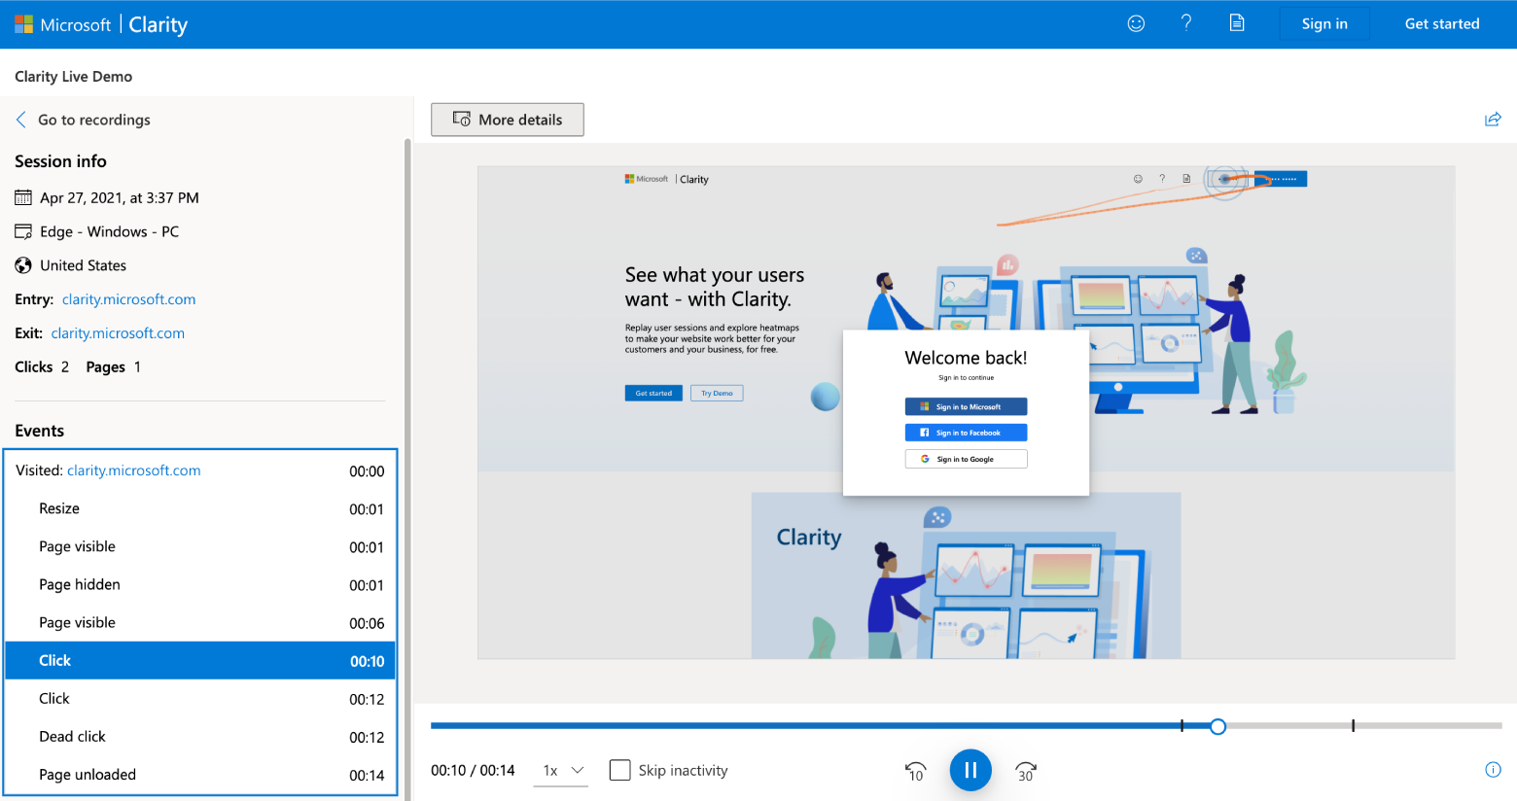The image size is (1517, 801).
Task: Enable Skip inactivity
Action: coord(620,769)
